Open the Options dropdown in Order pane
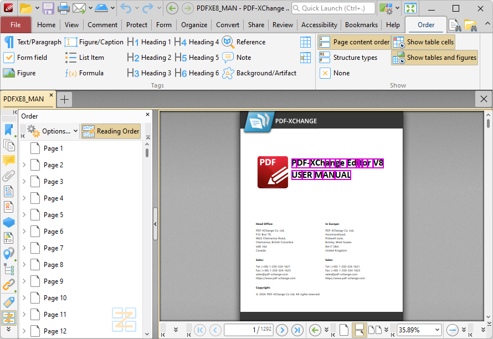The image size is (493, 339). (53, 131)
